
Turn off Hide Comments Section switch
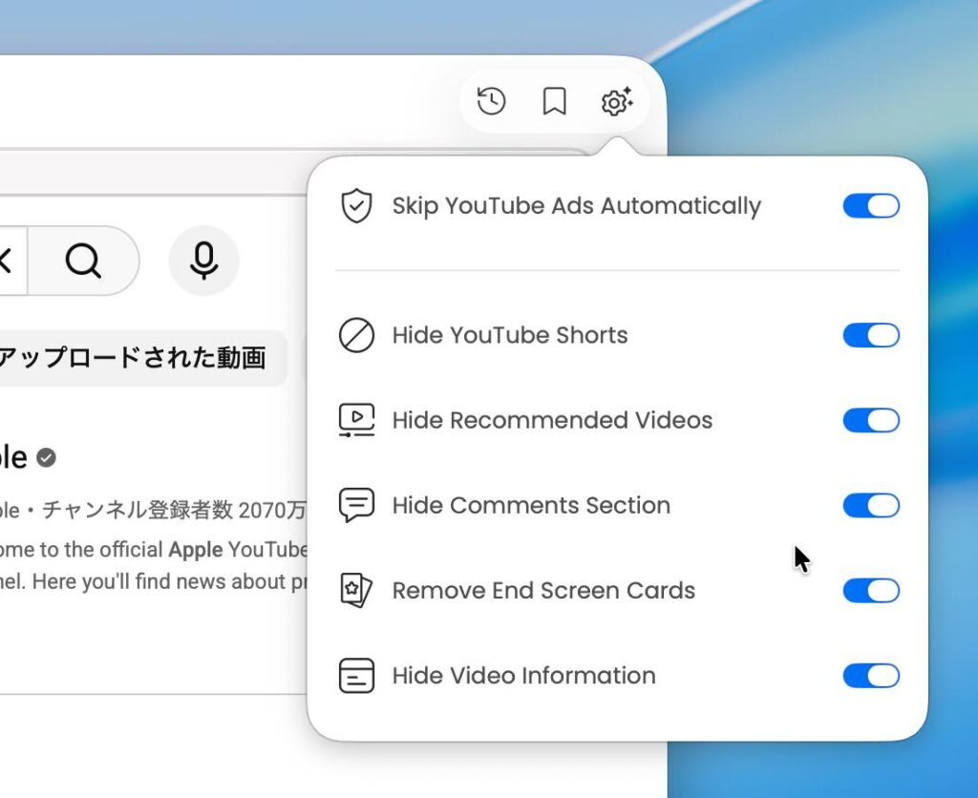point(871,506)
